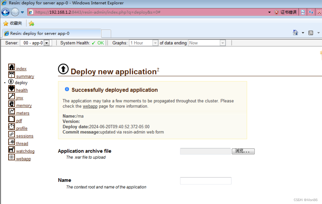Click the stop loading X icon
The width and height of the screenshot is (322, 204).
(x=319, y=12)
